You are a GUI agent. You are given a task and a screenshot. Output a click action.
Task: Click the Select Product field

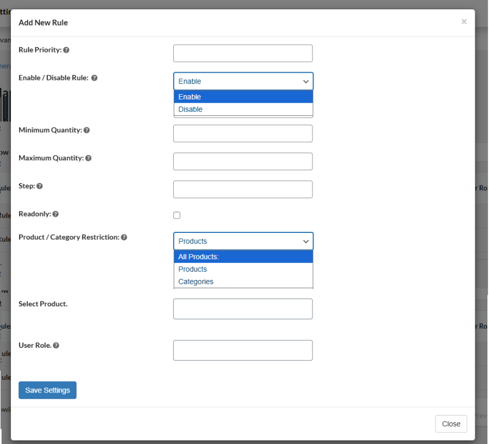click(x=243, y=308)
